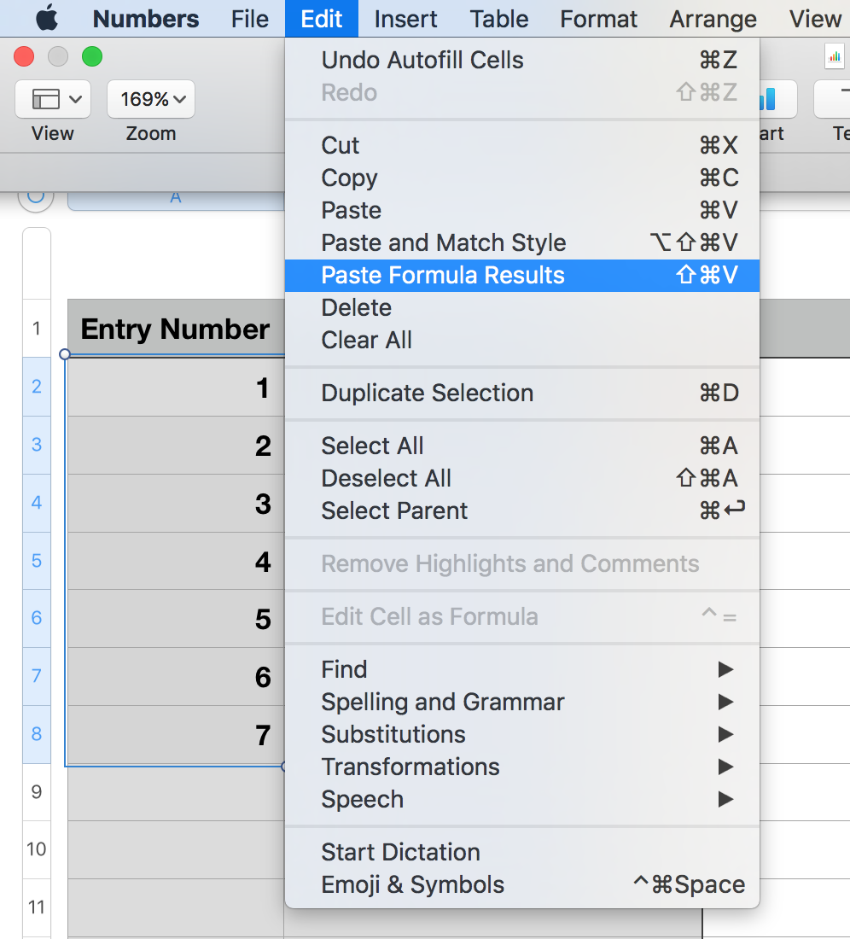Screen dimensions: 850x939
Task: Select the cell containing 1
Action: [x=176, y=387]
